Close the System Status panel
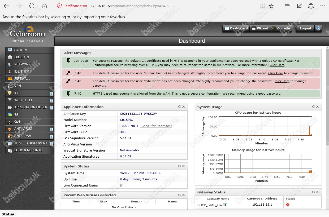 point(184,166)
